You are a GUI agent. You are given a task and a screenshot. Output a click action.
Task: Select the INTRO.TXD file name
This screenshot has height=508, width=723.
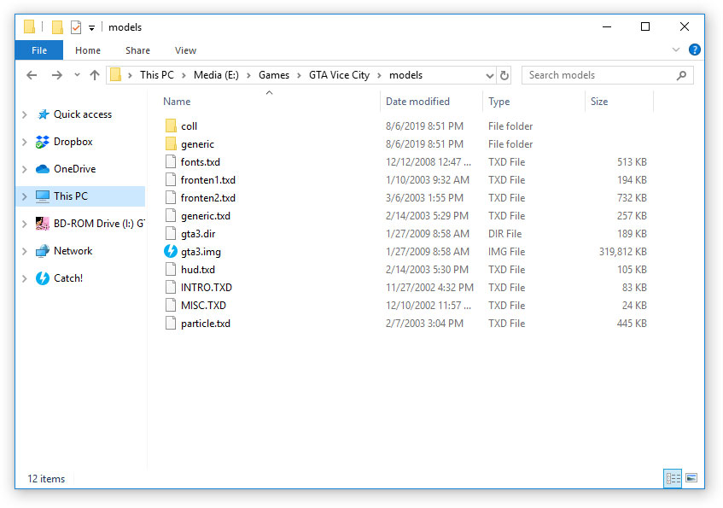click(206, 288)
